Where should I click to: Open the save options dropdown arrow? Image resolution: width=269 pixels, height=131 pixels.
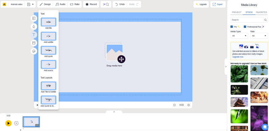click(x=33, y=4)
